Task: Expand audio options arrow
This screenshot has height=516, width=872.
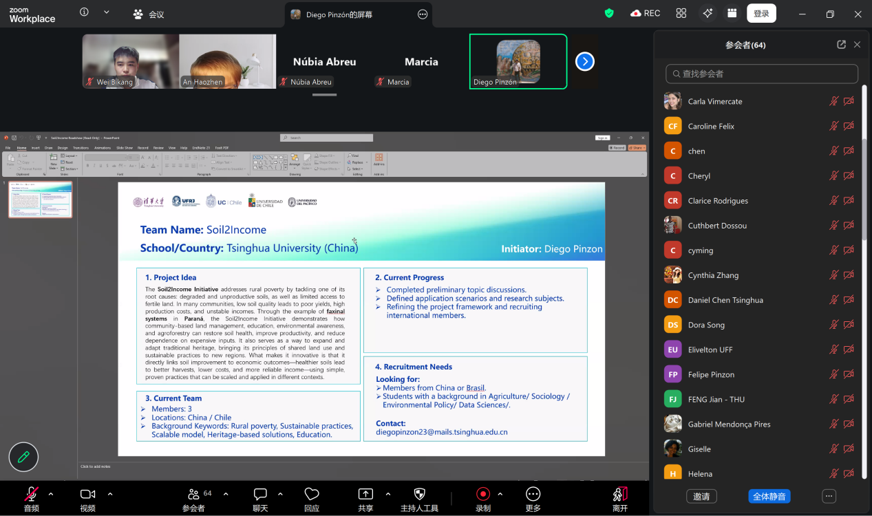Action: coord(51,494)
